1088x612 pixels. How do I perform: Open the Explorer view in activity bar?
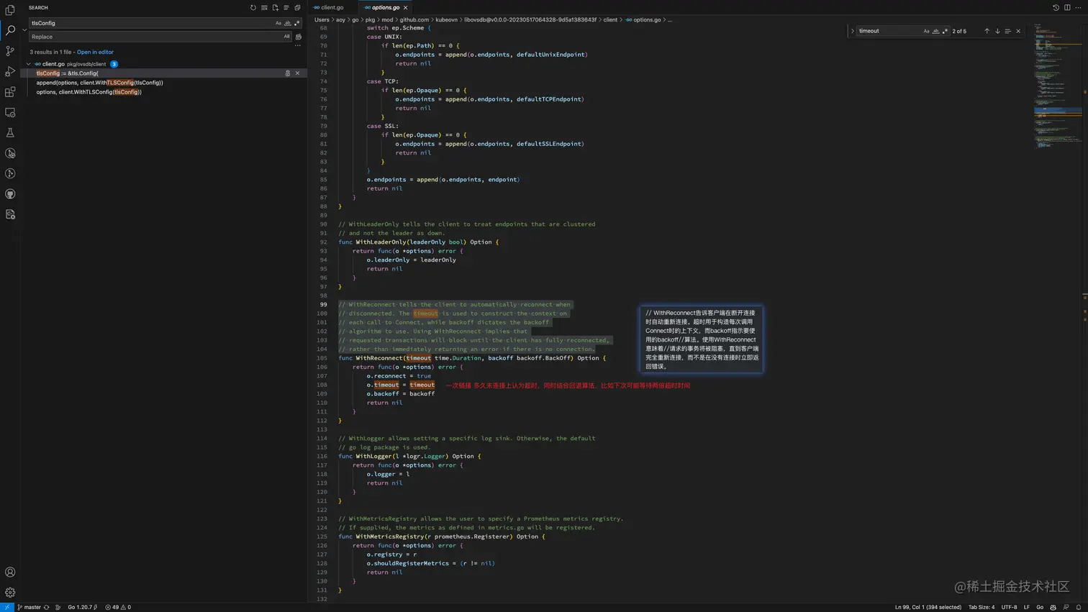10,10
